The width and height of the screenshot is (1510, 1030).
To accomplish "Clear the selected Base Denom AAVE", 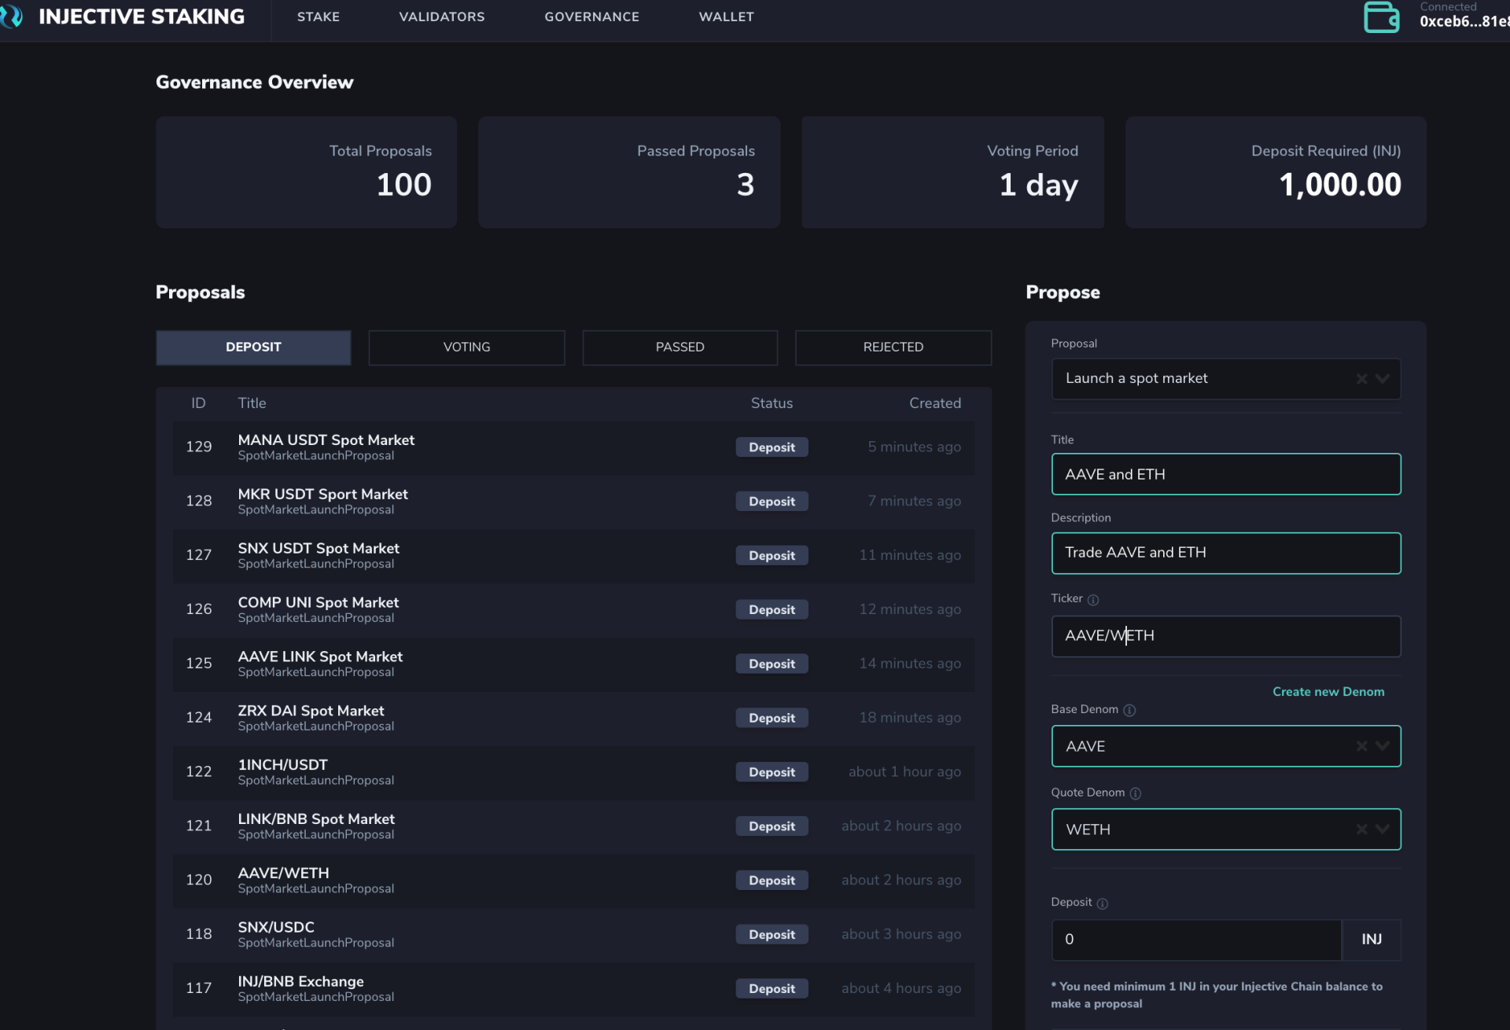I will click(1362, 746).
